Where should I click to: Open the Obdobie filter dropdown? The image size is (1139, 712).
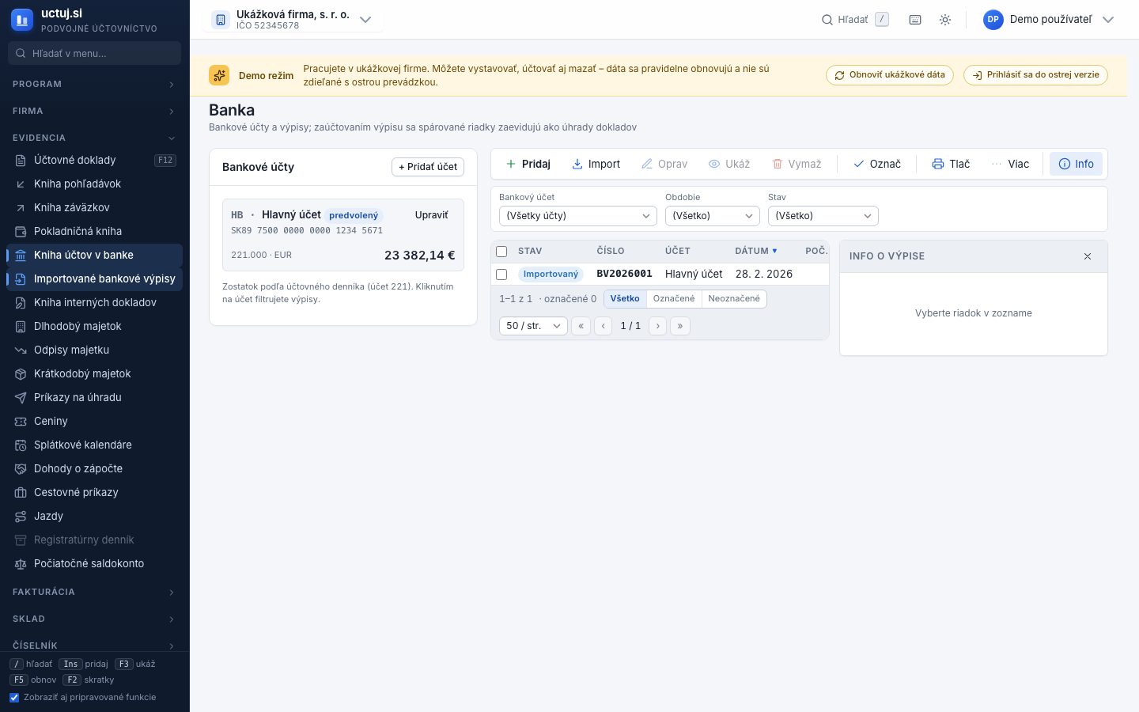click(713, 216)
